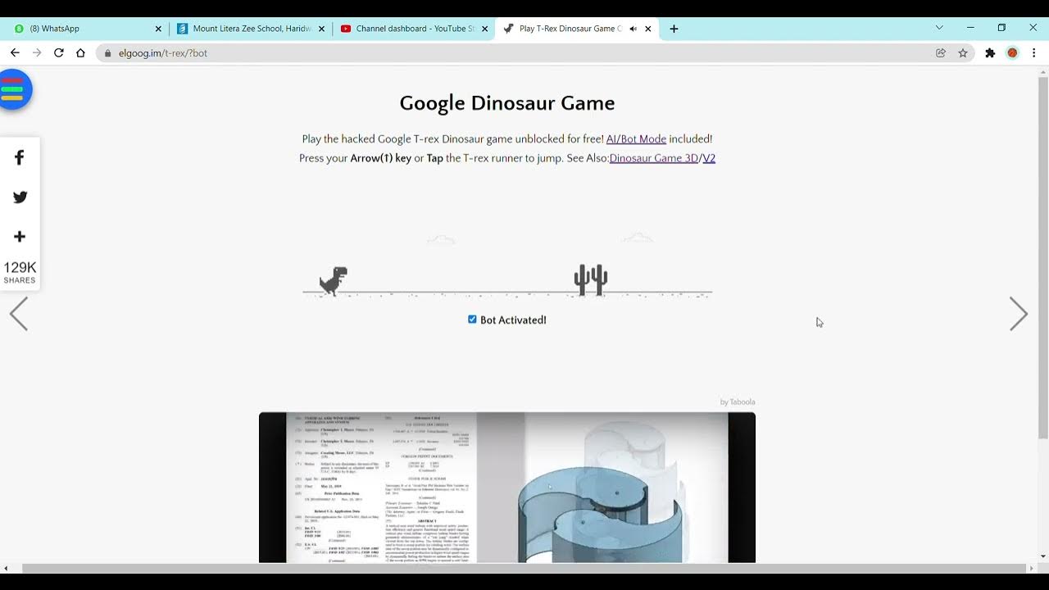This screenshot has height=590, width=1049.
Task: Share the page on Facebook
Action: (20, 157)
